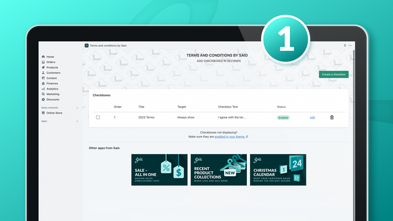393x221 pixels.
Task: Click the Enabled status badge
Action: click(x=283, y=117)
